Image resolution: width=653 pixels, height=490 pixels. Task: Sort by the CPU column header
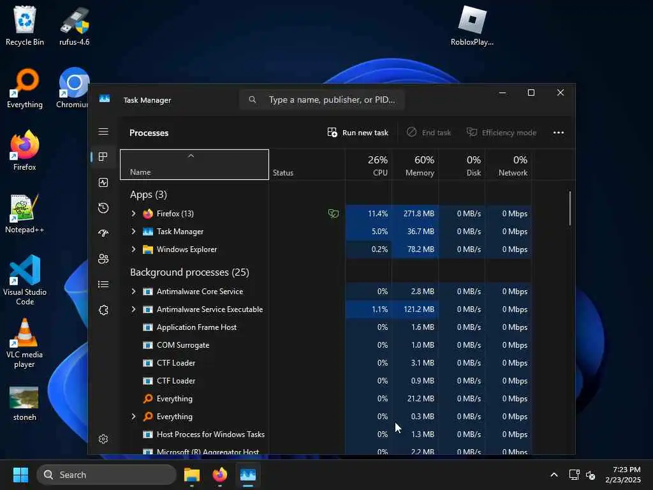click(368, 165)
